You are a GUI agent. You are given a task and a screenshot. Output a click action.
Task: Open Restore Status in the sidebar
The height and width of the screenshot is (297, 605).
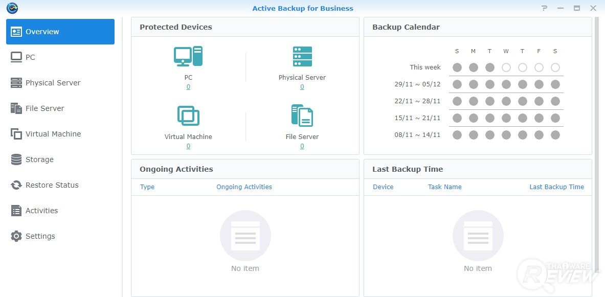pos(52,185)
